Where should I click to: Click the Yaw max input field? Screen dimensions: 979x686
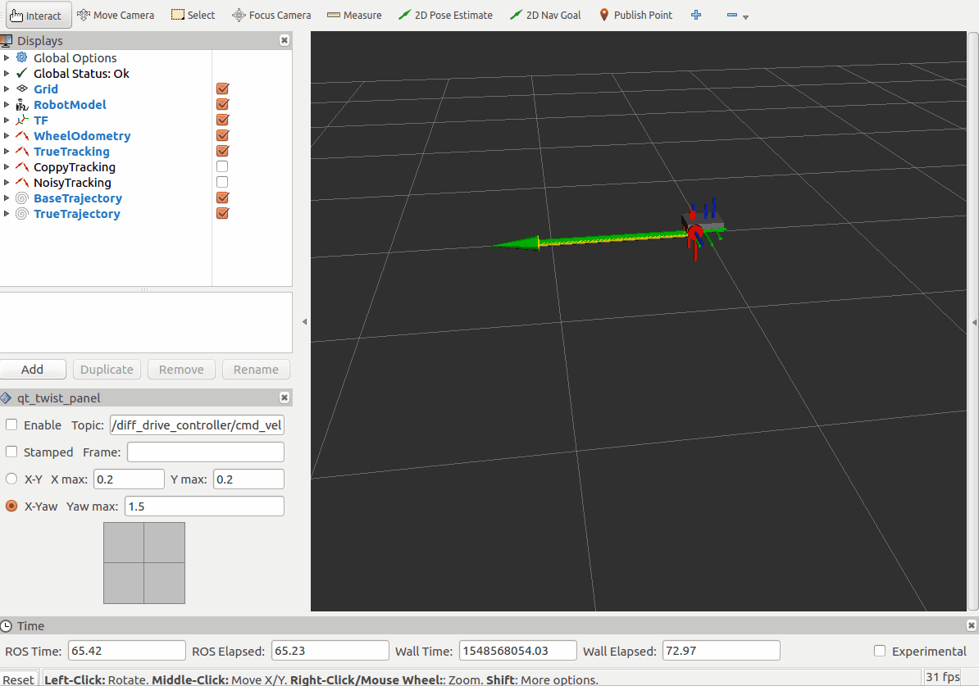204,507
